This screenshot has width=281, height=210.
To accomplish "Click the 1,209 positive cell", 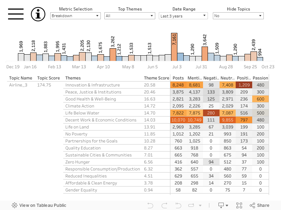I will pos(244,85).
